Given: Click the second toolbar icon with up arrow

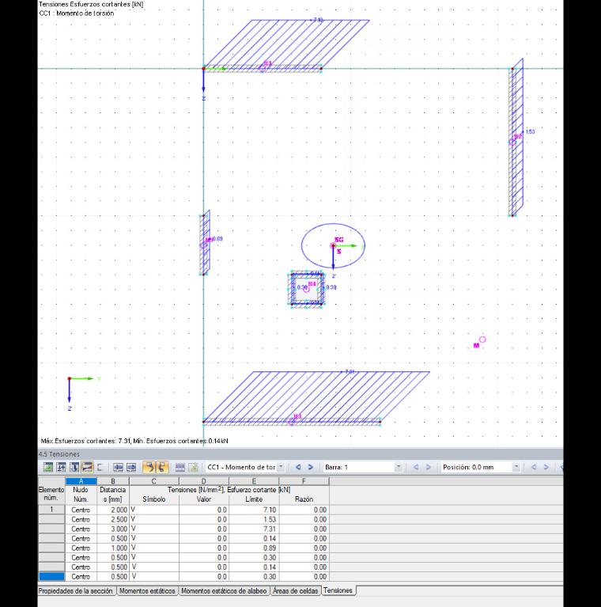Looking at the screenshot, I should coord(61,467).
